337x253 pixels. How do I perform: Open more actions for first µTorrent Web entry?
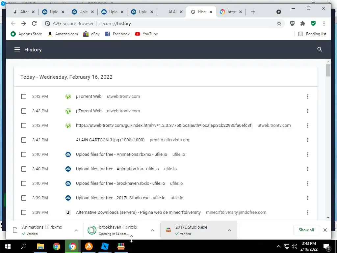click(308, 97)
